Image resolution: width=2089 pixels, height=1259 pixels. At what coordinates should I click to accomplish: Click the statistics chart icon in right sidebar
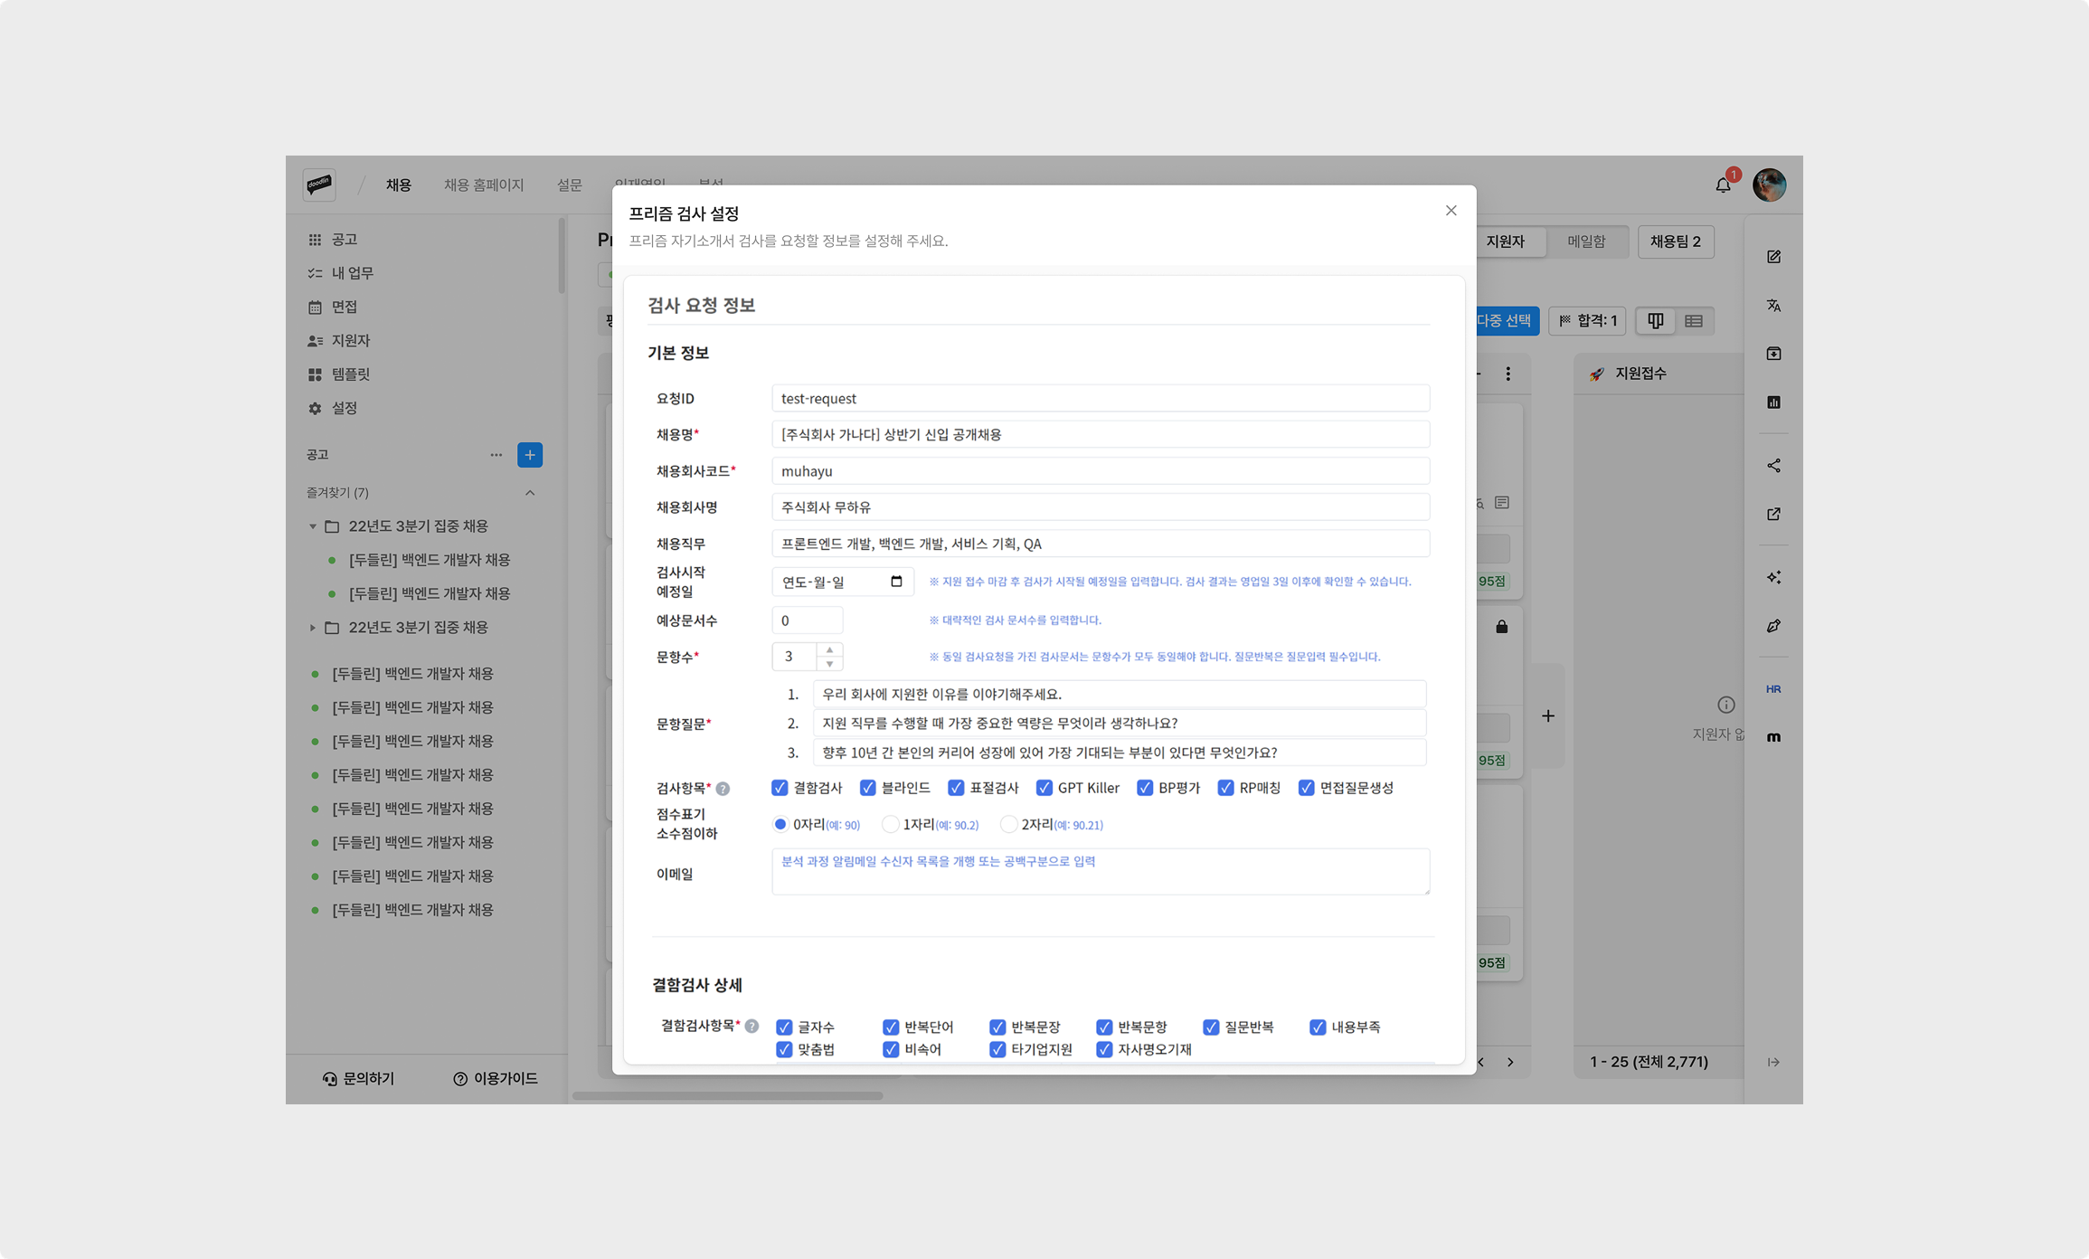click(1773, 402)
